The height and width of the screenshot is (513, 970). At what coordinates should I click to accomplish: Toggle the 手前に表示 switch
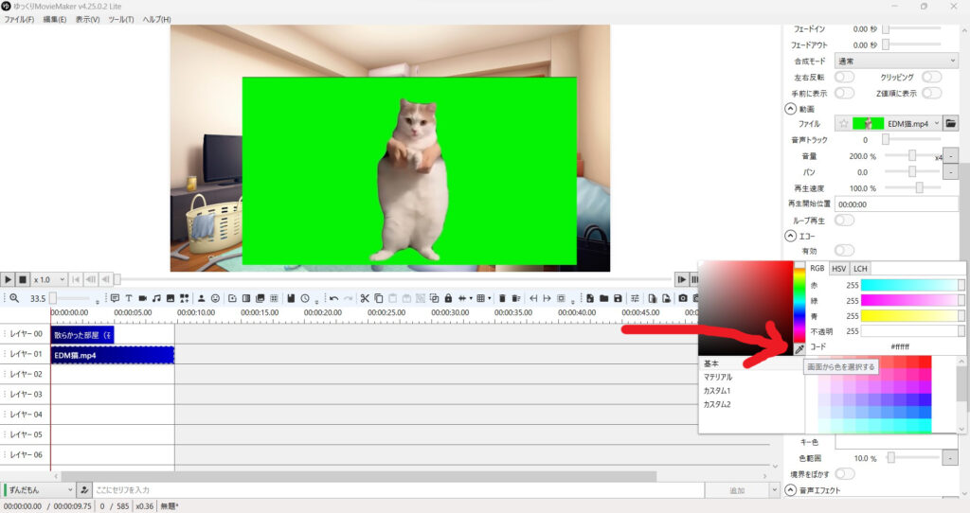844,93
